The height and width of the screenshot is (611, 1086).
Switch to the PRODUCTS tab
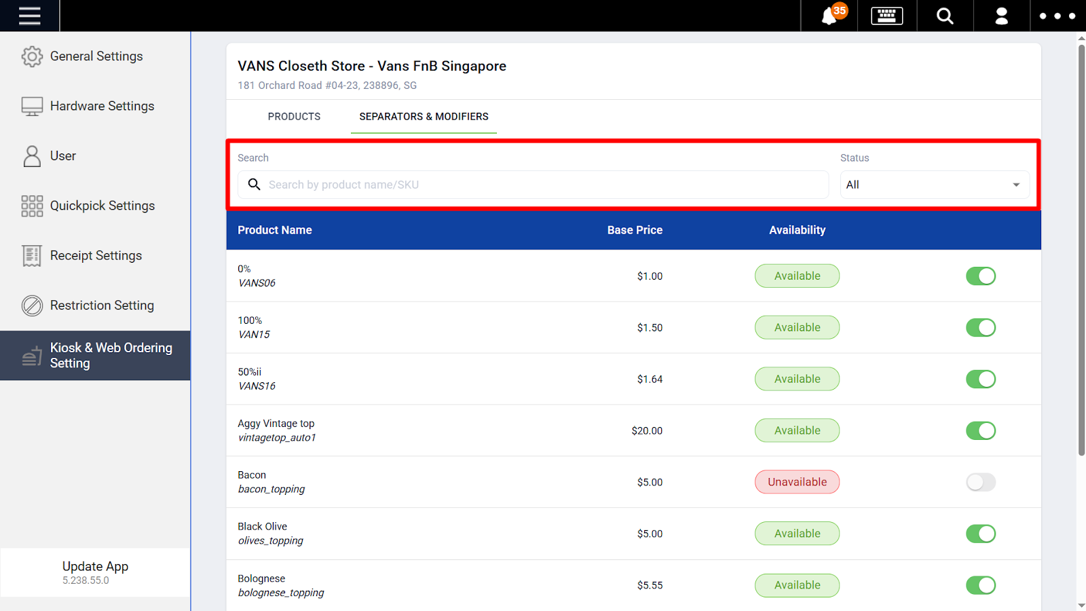click(294, 117)
